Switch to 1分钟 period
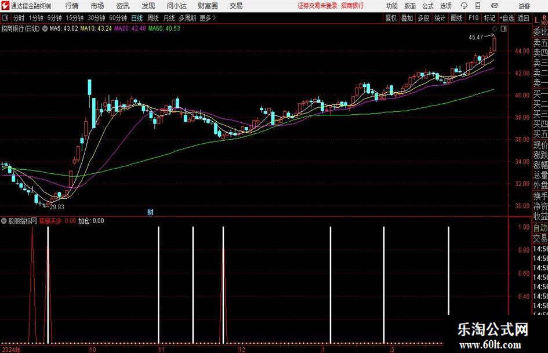This screenshot has width=548, height=353. [x=36, y=18]
